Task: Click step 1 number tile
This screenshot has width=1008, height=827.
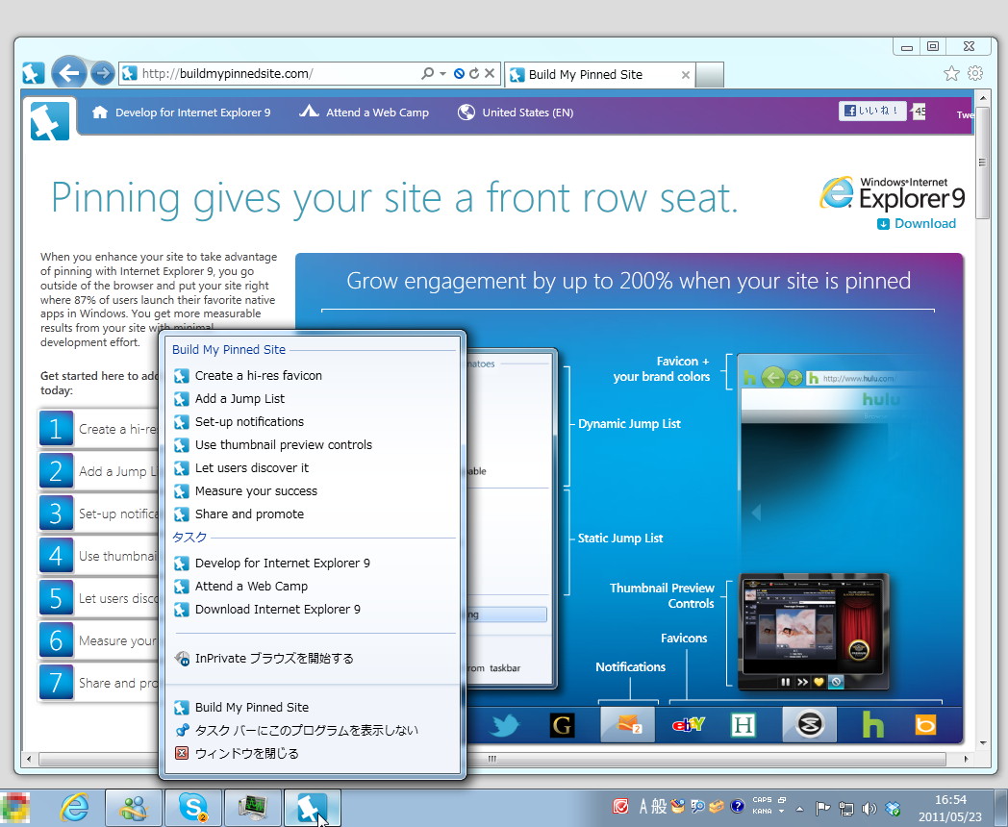Action: [x=56, y=429]
